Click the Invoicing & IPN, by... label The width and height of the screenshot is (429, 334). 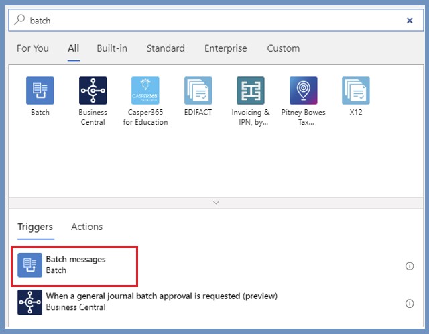(x=251, y=117)
